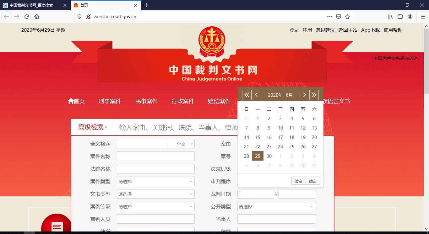This screenshot has width=429, height=234.
Task: Open the 案件类型 selection dropdown
Action: click(155, 181)
